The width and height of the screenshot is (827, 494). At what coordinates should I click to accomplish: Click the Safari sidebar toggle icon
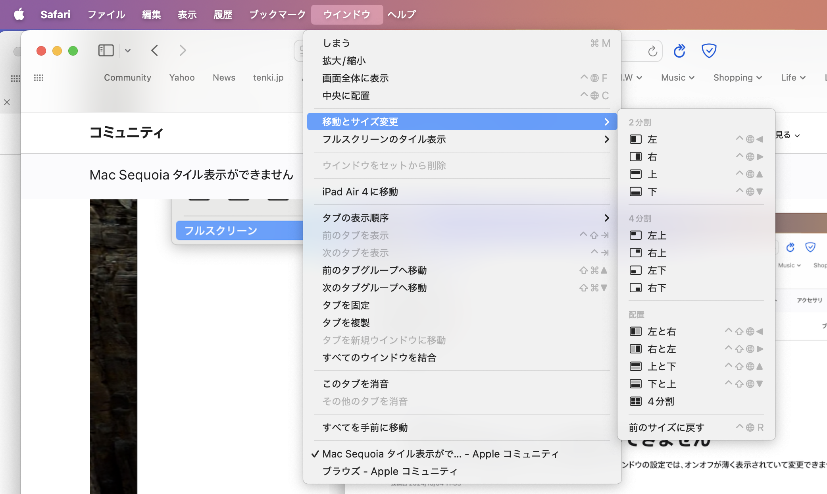click(106, 50)
